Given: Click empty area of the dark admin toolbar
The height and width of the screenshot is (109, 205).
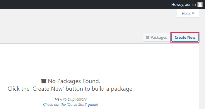Looking at the screenshot, I should 85,4.
